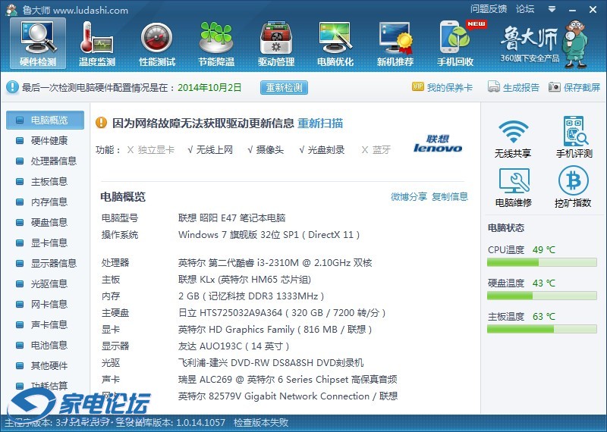Click the 重新扫描 rescan link
Image resolution: width=607 pixels, height=432 pixels.
(320, 124)
